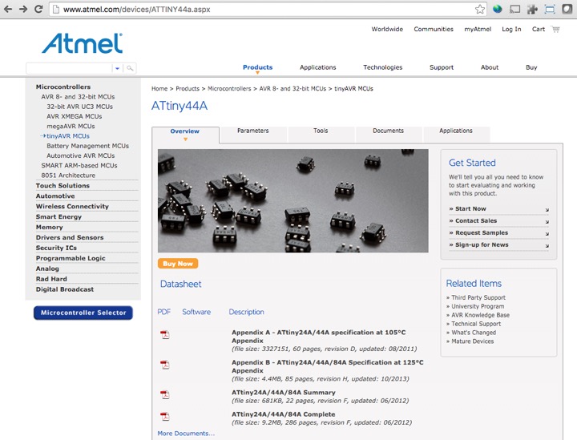Viewport: 577px width, 440px height.
Task: Click the tinyAVR chips banner image
Action: coord(293,200)
